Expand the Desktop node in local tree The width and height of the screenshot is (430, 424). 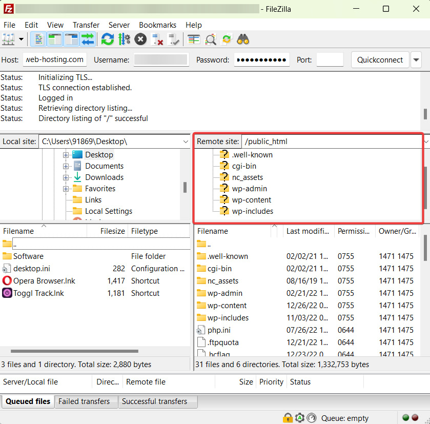click(x=67, y=154)
